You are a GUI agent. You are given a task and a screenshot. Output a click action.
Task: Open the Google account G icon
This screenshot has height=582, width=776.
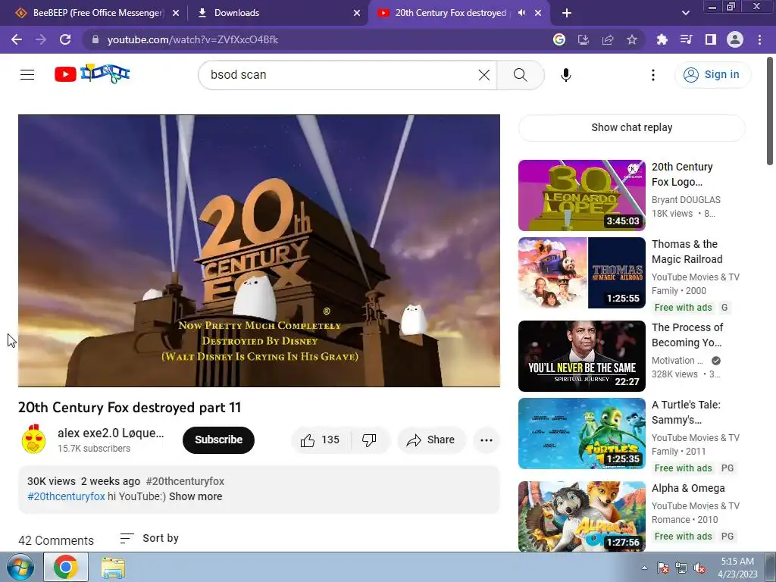(x=559, y=39)
